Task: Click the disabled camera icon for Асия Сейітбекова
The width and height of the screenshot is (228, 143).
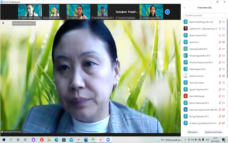Action: (223, 96)
